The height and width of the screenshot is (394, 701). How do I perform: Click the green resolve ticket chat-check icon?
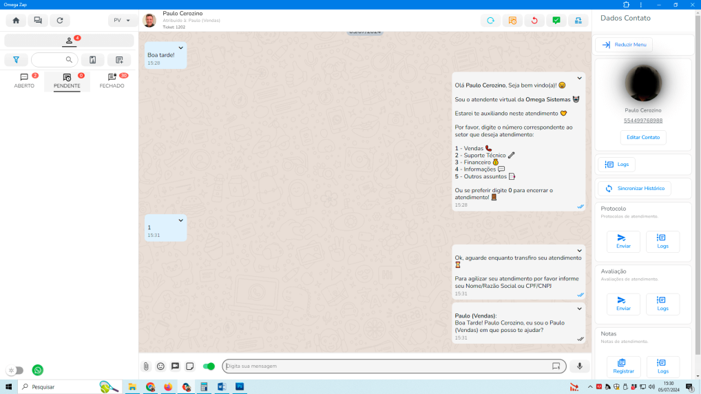(556, 21)
